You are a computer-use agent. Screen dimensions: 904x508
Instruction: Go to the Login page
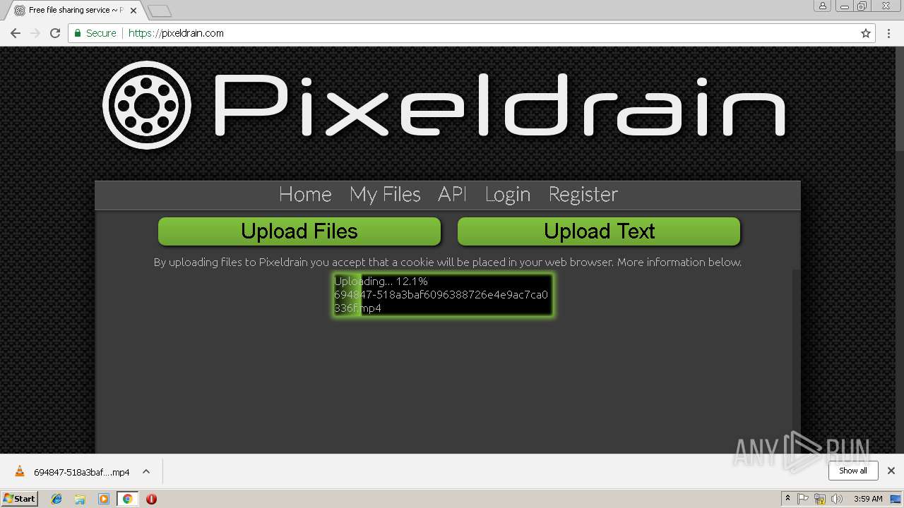(x=508, y=195)
